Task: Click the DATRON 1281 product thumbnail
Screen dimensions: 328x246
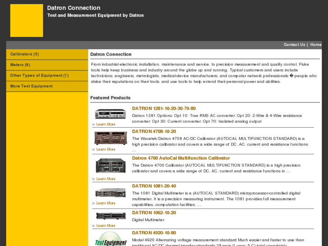Action: pyautogui.click(x=110, y=114)
